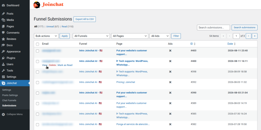The height and width of the screenshot is (130, 261).
Task: Click the Settings sliders icon
Action: point(3,77)
